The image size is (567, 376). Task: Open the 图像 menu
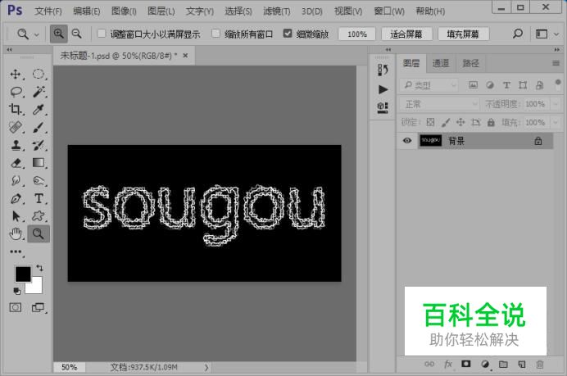124,11
